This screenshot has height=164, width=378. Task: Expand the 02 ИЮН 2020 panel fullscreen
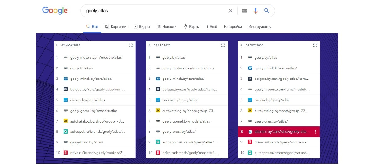[x=131, y=45]
